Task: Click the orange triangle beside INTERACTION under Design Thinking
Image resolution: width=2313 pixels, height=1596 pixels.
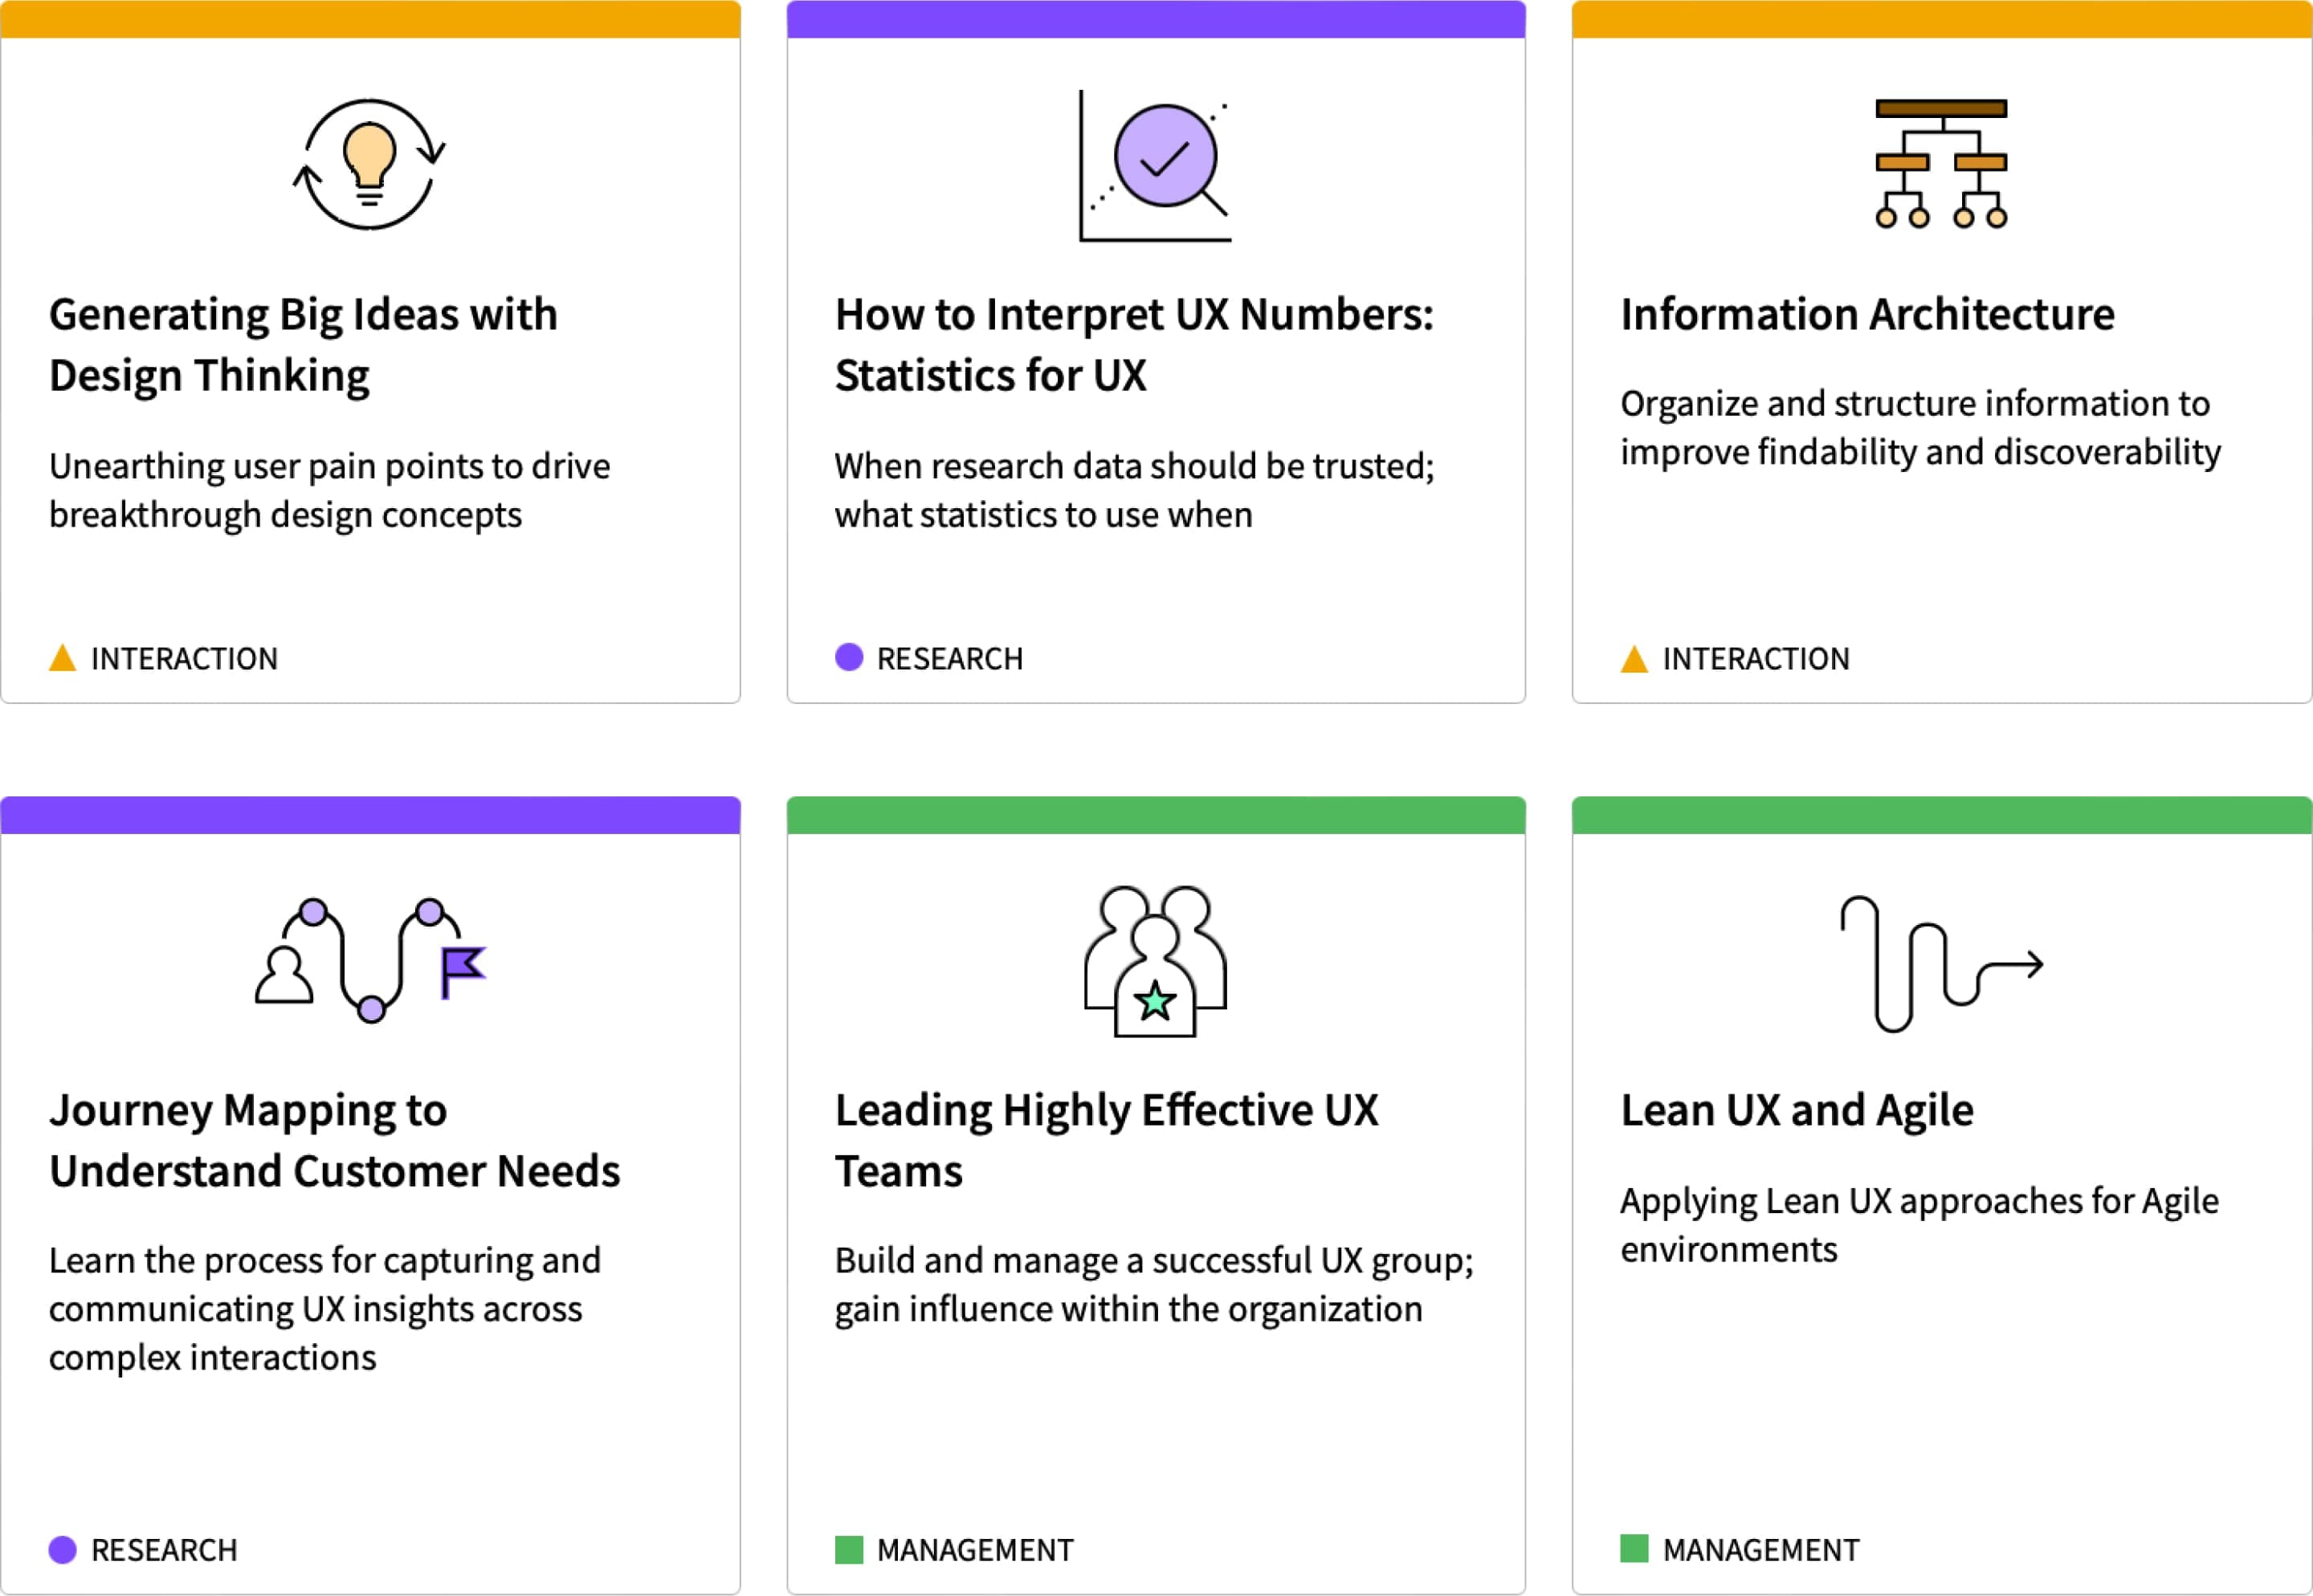Action: 62,658
